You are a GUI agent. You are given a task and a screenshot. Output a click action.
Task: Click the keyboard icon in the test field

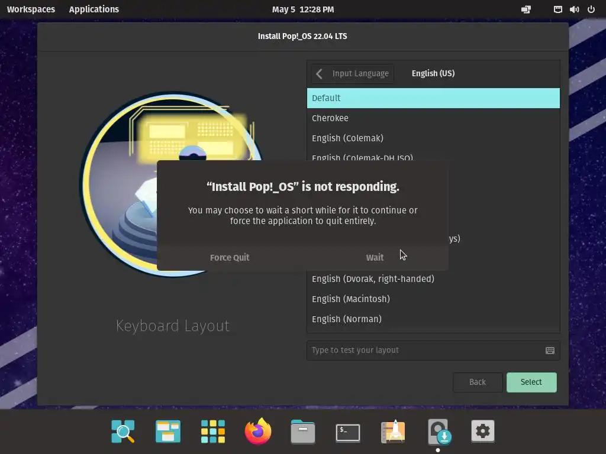550,350
